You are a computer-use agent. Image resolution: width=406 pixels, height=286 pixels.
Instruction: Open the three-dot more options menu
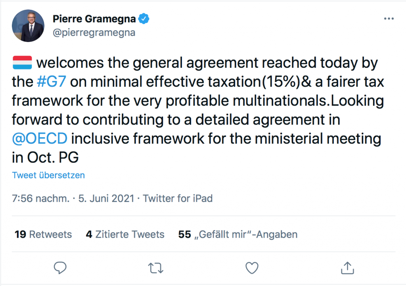[389, 19]
